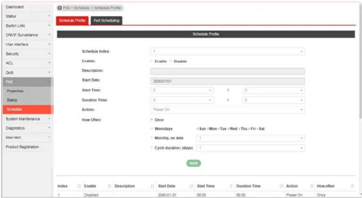The width and height of the screenshot is (362, 198).
Task: Open the Monthly on date dropdown
Action: click(250, 138)
